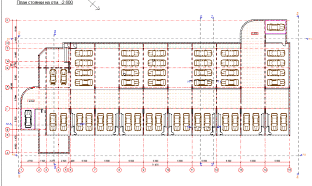Select grid axis bubble З
The height and width of the screenshot is (186, 312).
(7, 48)
